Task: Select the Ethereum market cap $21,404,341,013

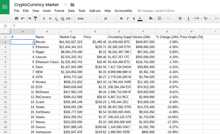Action: point(71,47)
